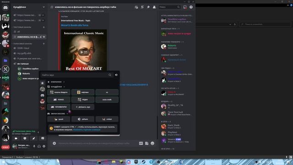Click the red 'НОВОЕ' badge button
This screenshot has height=165, width=293.
coord(5,147)
